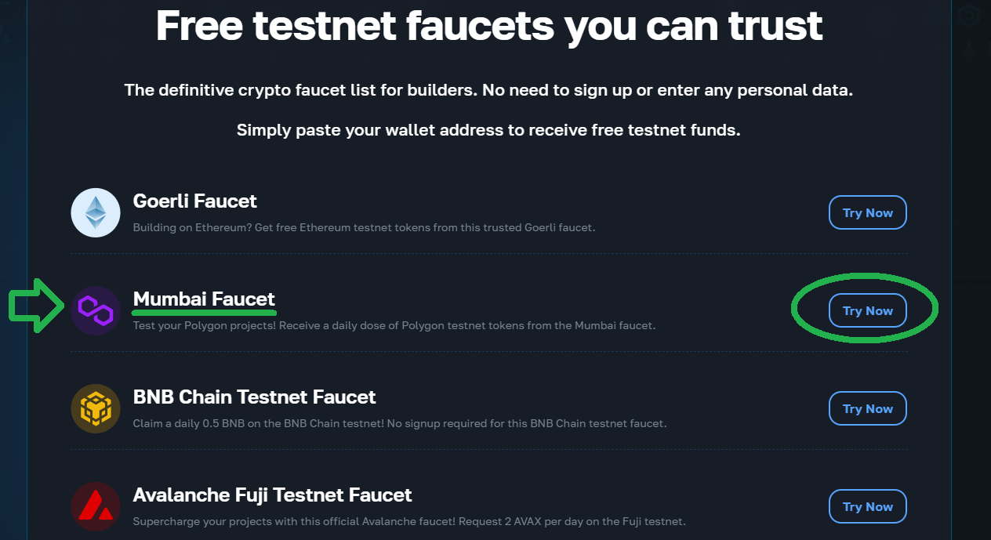This screenshot has height=540, width=991.
Task: Click the green arrow pointing at Mumbai Faucet
Action: click(x=35, y=306)
